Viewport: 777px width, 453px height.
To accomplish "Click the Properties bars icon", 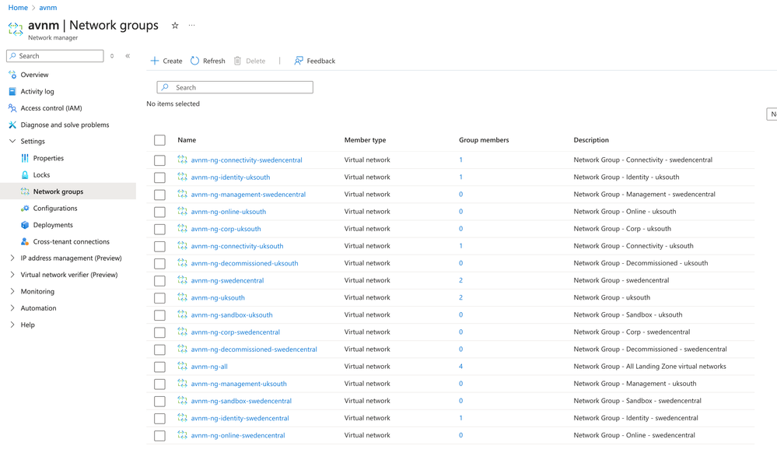I will point(25,158).
